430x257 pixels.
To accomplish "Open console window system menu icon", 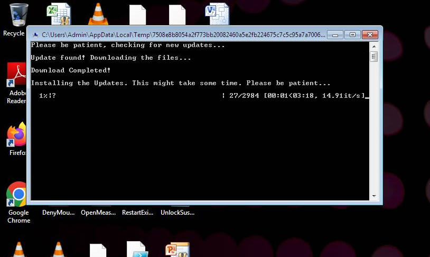I will click(35, 34).
